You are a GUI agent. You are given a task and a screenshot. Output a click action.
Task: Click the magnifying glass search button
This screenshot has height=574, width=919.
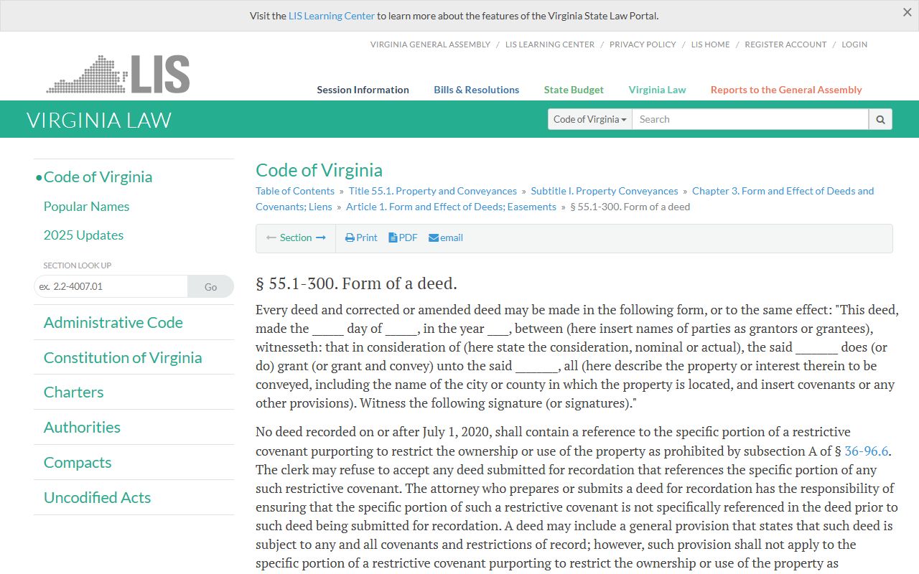pos(880,119)
